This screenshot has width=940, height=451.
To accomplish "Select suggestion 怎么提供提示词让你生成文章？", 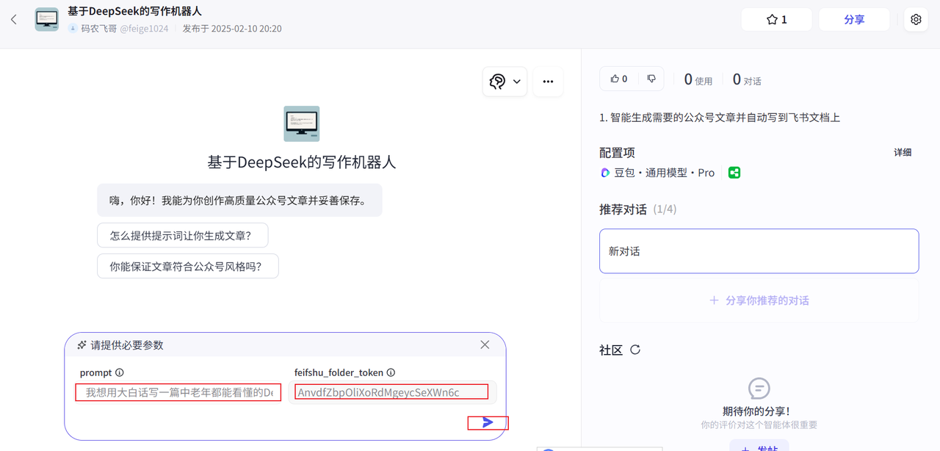I will pyautogui.click(x=183, y=236).
